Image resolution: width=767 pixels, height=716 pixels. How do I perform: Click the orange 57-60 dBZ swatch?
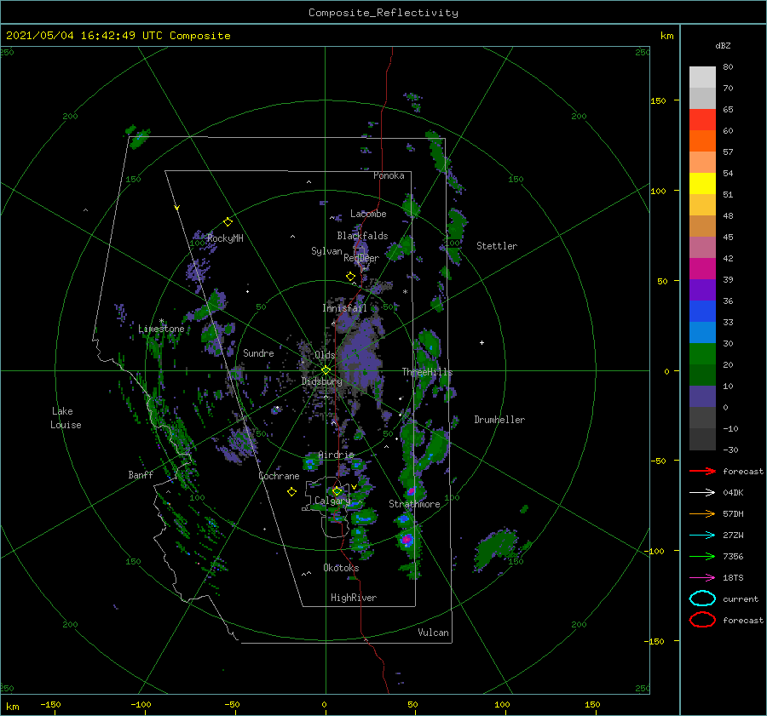[702, 141]
